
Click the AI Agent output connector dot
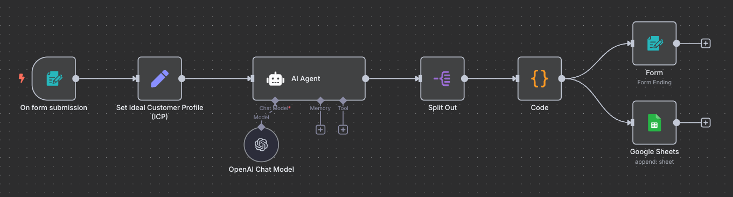pos(366,78)
